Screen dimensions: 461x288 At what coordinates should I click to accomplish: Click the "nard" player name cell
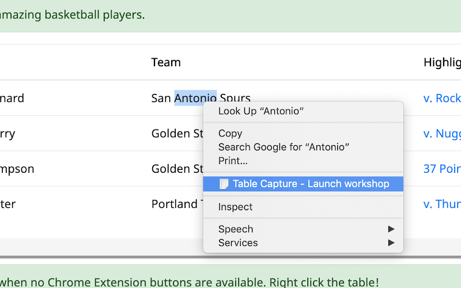click(12, 98)
